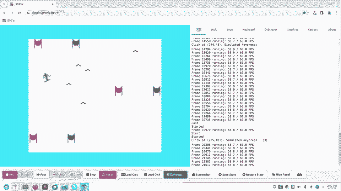The height and width of the screenshot is (191, 341).
Task: Click the log panel vertical scrollbar
Action: tap(339, 149)
